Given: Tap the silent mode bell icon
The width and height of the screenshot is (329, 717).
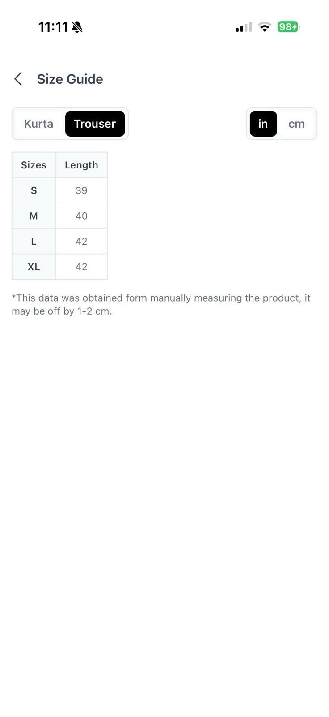Looking at the screenshot, I should click(77, 27).
